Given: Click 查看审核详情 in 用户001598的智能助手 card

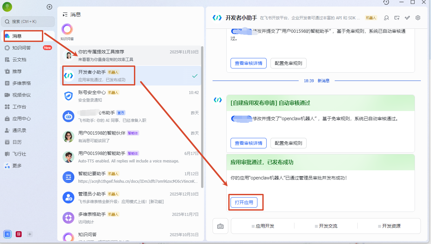Looking at the screenshot, I should pyautogui.click(x=249, y=63).
